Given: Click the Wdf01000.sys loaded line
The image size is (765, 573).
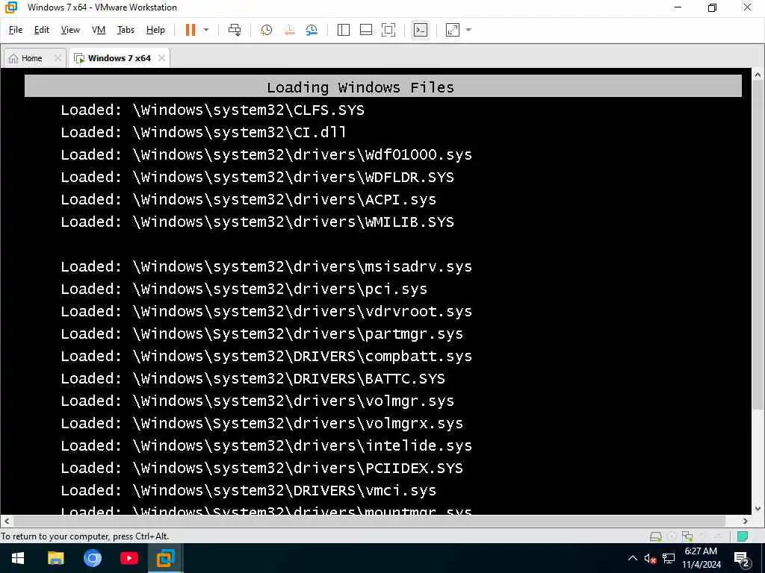Looking at the screenshot, I should [x=267, y=154].
